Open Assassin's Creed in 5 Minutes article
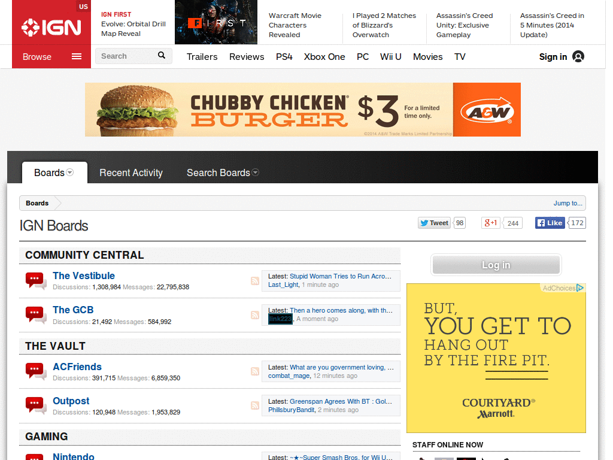613x460 pixels. 552,25
